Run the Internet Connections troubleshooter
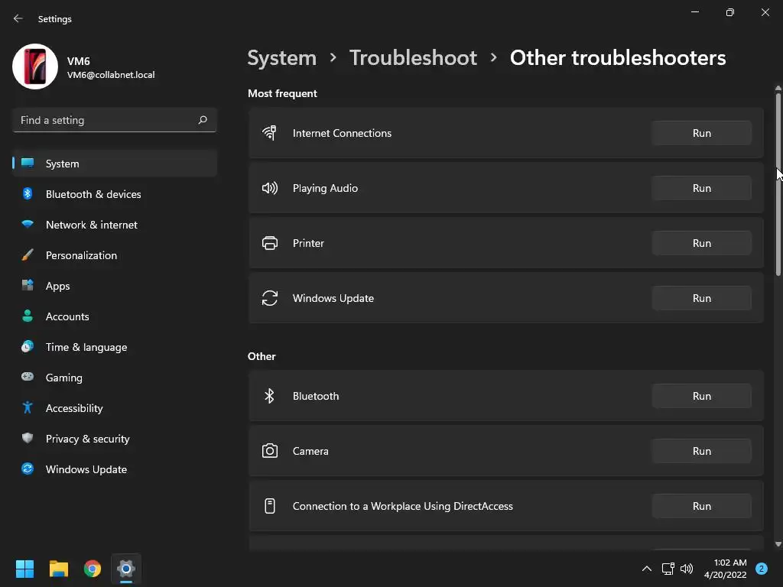Viewport: 783px width, 587px height. click(x=701, y=133)
